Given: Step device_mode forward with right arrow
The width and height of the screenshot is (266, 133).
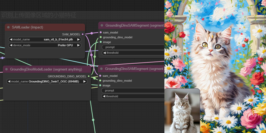Looking at the screenshot, I should click(78, 45).
